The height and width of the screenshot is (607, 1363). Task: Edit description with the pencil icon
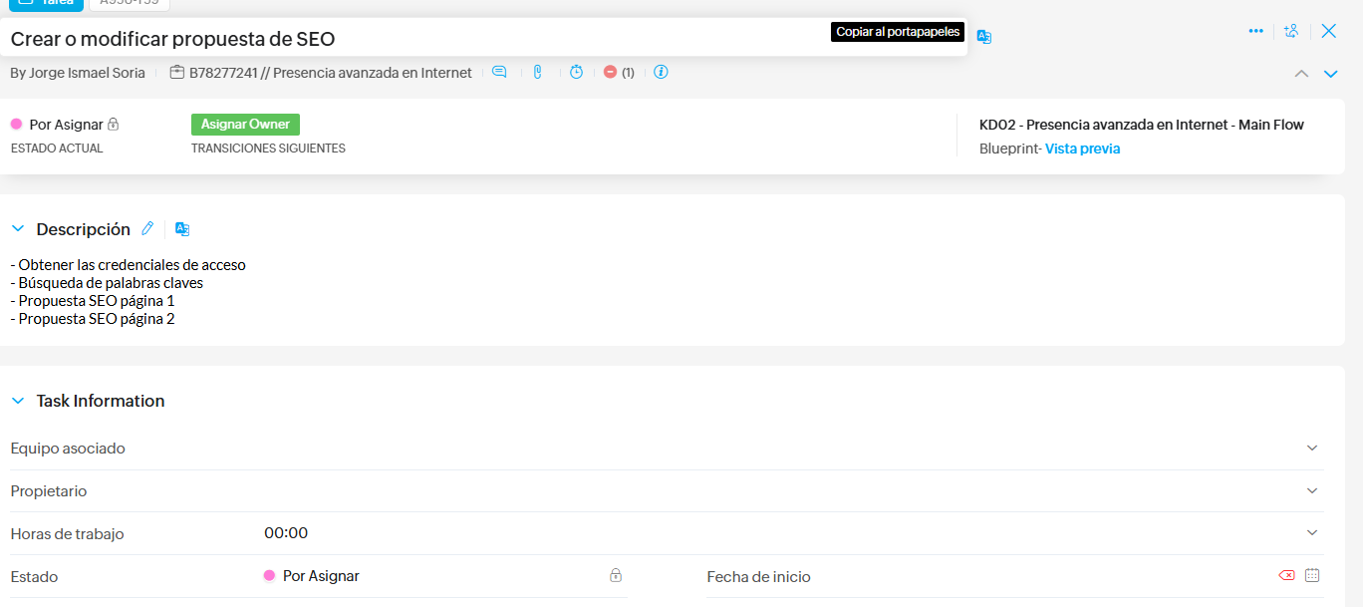[x=147, y=228]
